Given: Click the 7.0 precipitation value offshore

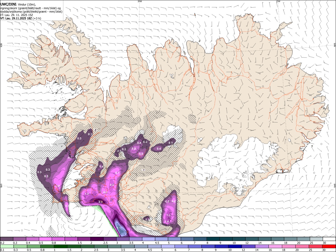Looking at the screenshot, I should [x=118, y=228].
